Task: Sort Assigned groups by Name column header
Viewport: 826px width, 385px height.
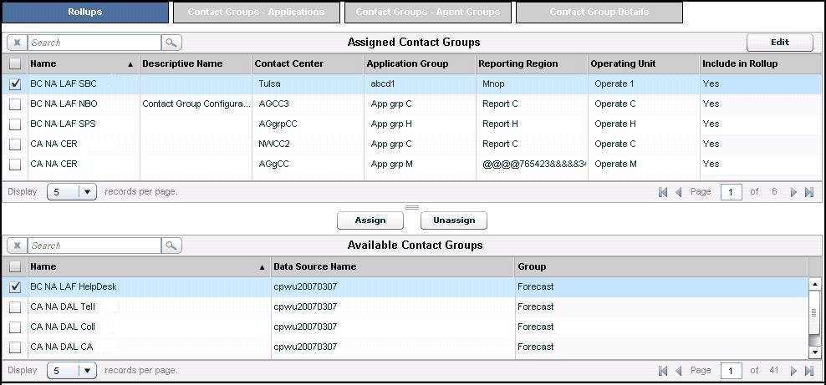Action: [81, 63]
